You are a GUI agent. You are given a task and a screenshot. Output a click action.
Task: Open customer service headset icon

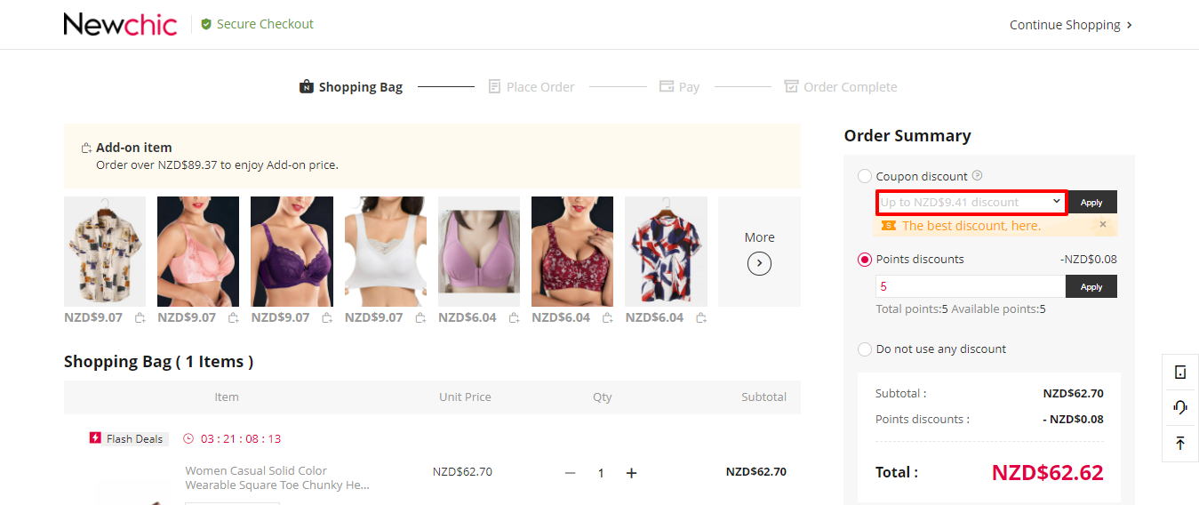(1180, 407)
